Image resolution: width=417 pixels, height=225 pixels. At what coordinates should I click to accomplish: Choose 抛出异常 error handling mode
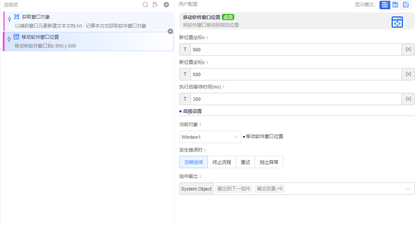tap(269, 162)
